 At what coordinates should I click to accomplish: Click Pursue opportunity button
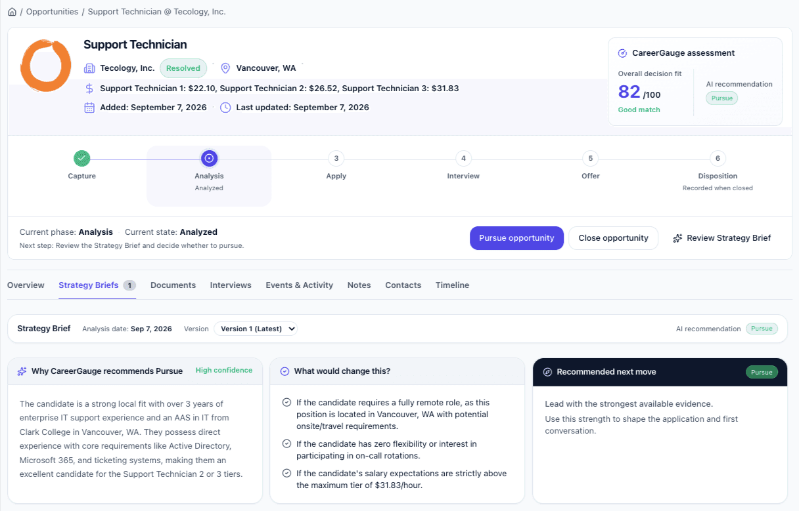point(516,238)
